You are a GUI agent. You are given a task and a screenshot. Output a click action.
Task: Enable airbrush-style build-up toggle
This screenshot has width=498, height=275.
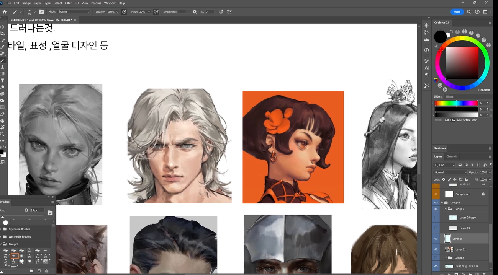point(156,12)
